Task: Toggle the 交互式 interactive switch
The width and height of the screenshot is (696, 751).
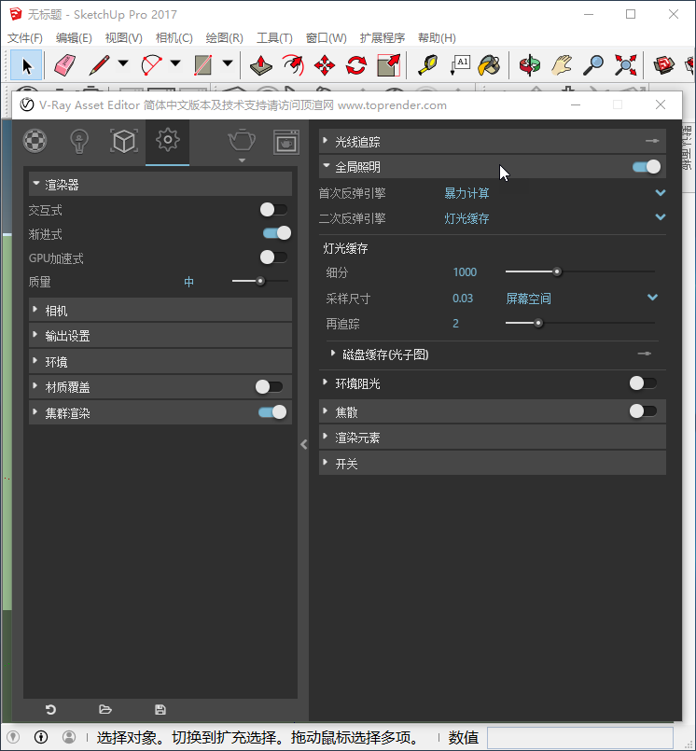Action: 274,209
